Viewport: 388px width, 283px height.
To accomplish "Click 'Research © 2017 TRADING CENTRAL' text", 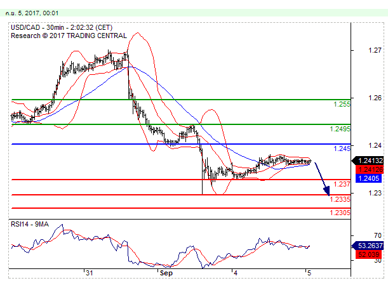I will coord(69,36).
